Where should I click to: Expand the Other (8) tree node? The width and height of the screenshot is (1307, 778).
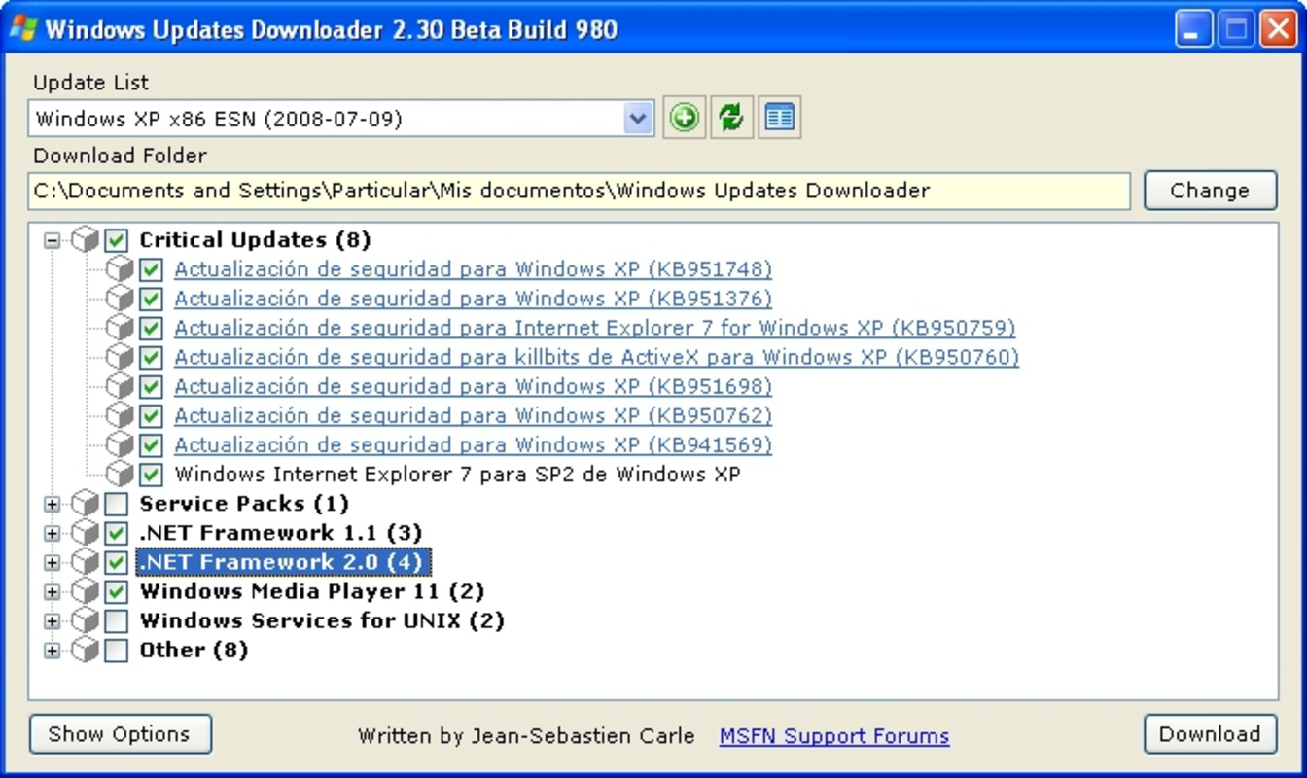[x=53, y=650]
